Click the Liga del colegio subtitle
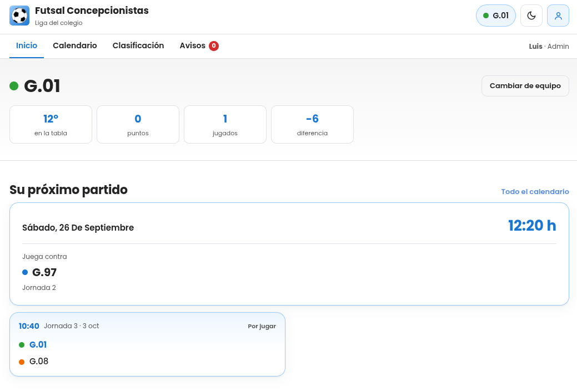This screenshot has width=577, height=392. click(59, 23)
